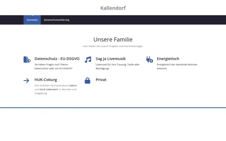Open the Datenschutzerklärung menu item
The image size is (226, 141).
[x=56, y=20]
